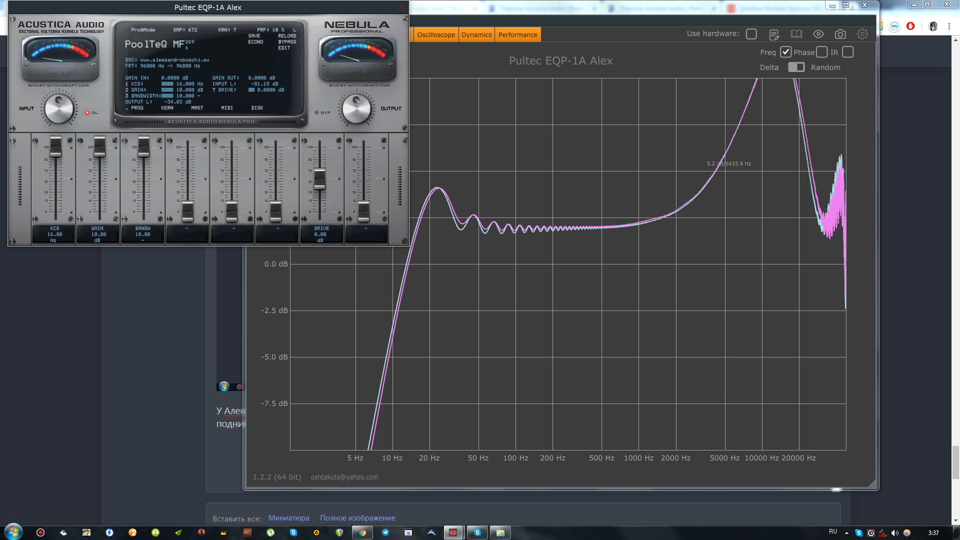Click BYPASS on the Nebula display

point(287,42)
